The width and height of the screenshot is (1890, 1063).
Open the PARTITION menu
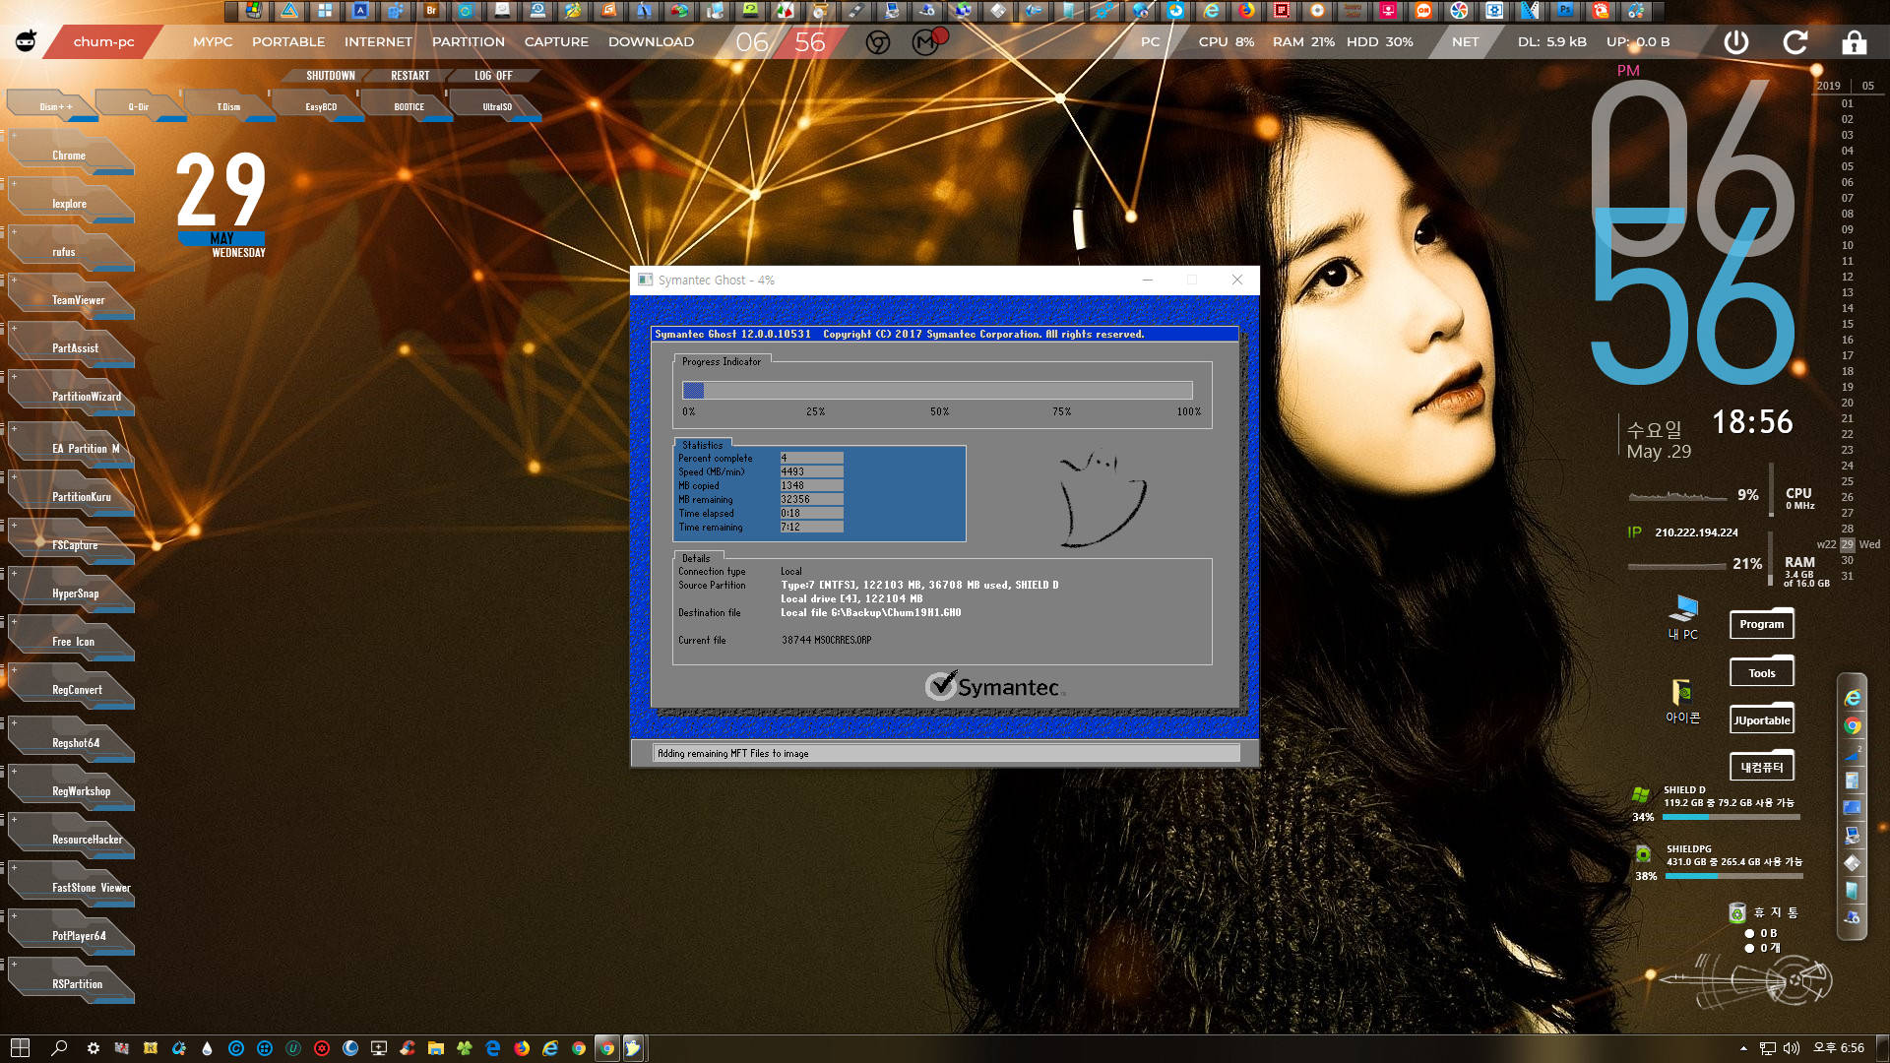pos(469,42)
